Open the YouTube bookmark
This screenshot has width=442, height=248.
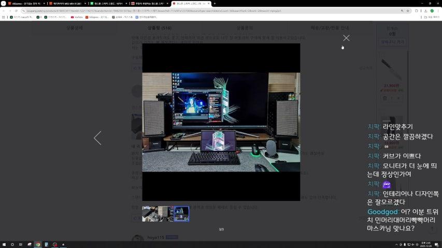77,17
